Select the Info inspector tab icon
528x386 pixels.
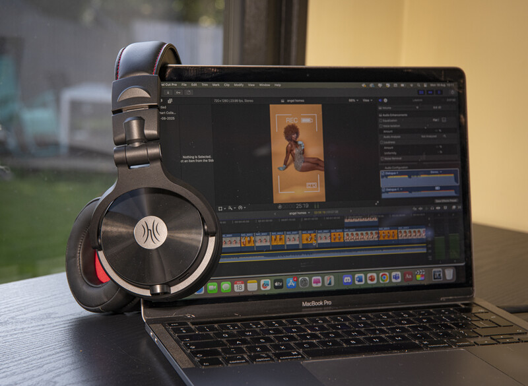click(385, 100)
